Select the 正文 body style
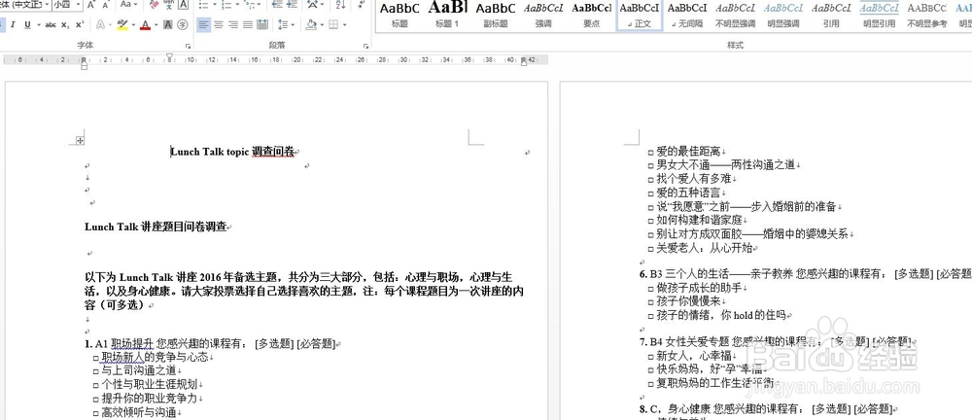972x420 pixels. point(640,16)
